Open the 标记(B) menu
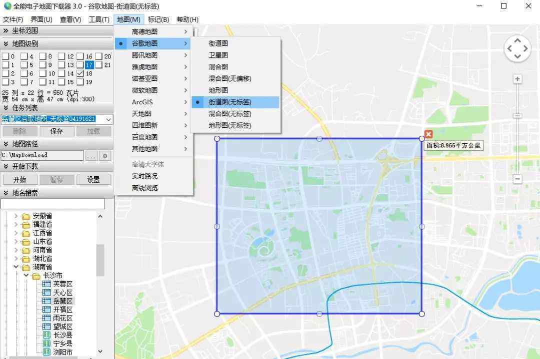The width and height of the screenshot is (540, 359). coord(158,19)
